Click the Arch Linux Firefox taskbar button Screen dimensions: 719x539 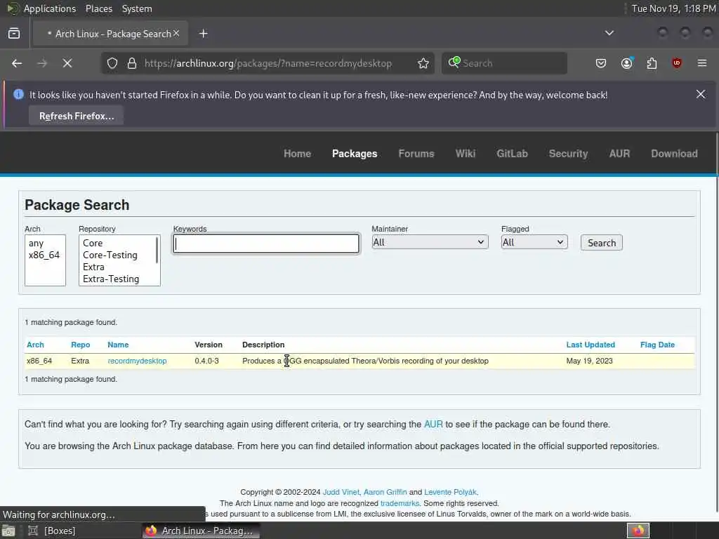(x=200, y=531)
